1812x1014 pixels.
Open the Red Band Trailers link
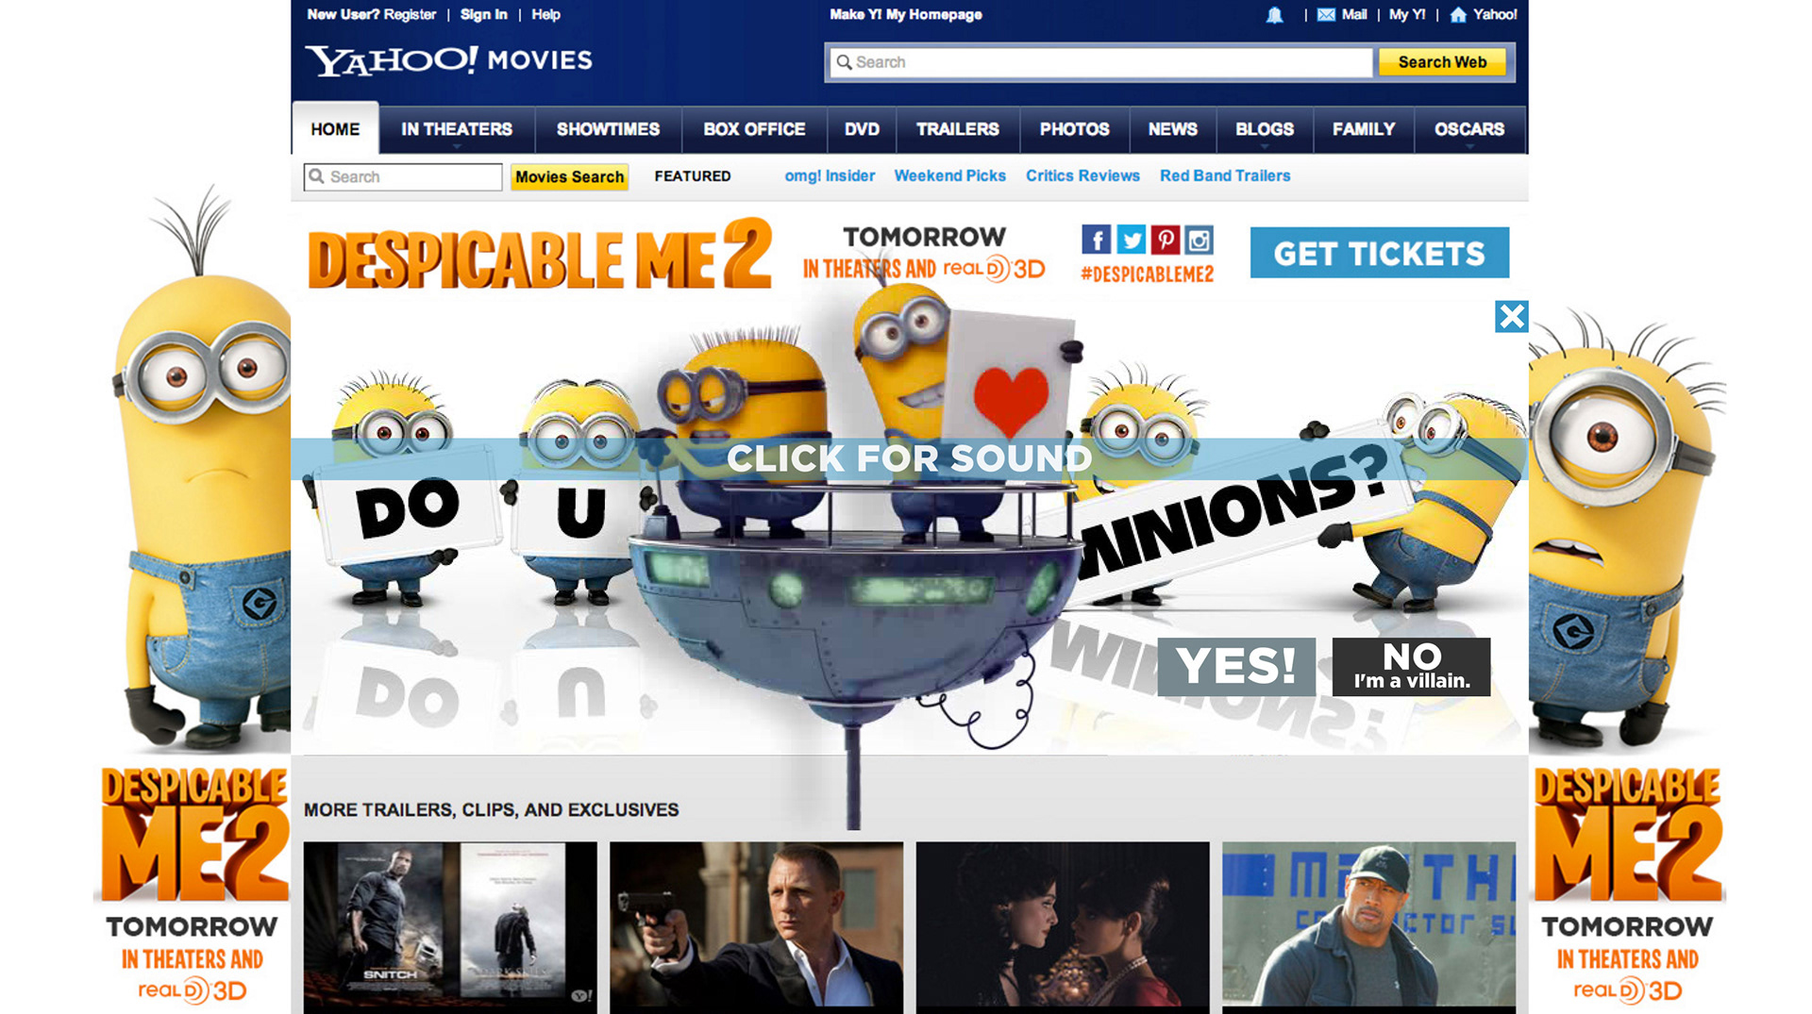click(x=1225, y=176)
